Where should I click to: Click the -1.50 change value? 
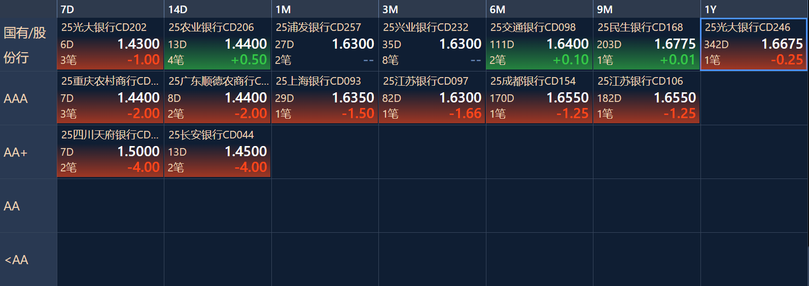pyautogui.click(x=358, y=114)
